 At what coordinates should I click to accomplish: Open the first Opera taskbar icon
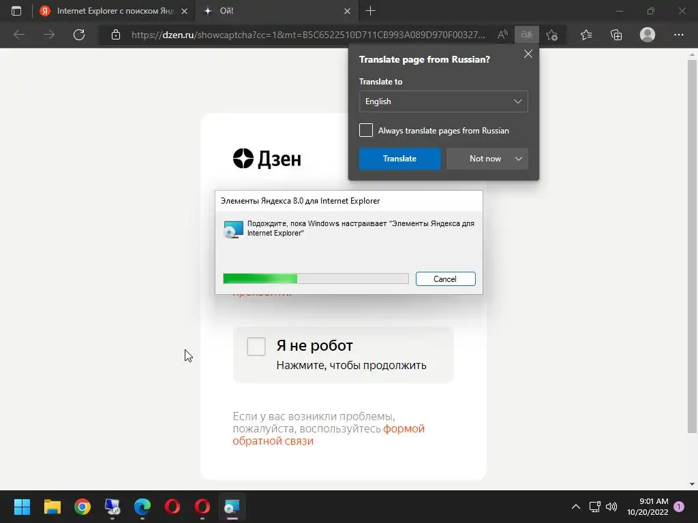click(172, 507)
